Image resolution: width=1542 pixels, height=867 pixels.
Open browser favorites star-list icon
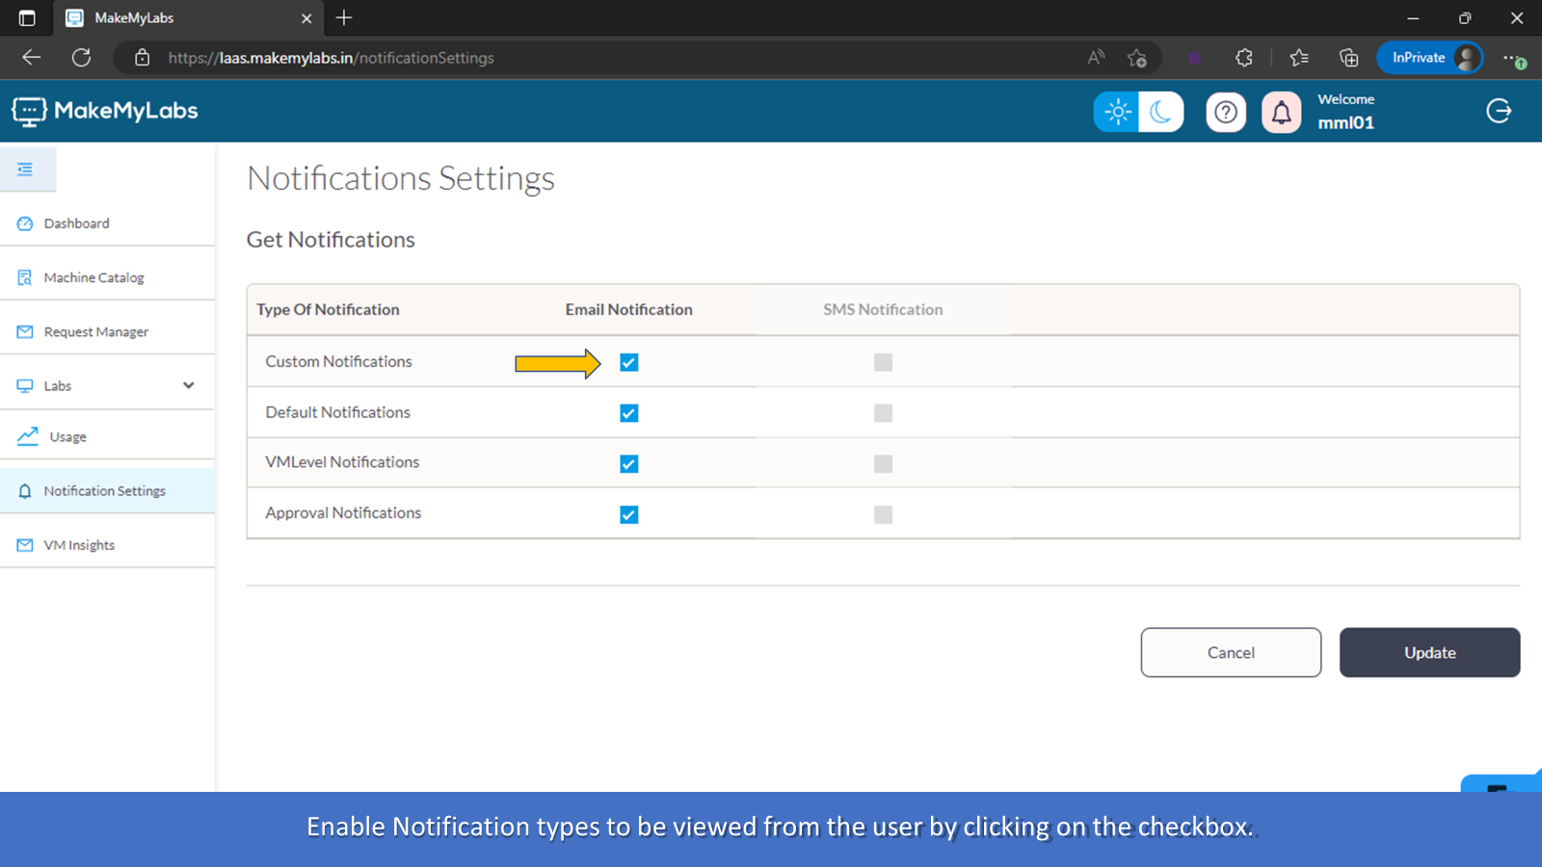point(1299,58)
